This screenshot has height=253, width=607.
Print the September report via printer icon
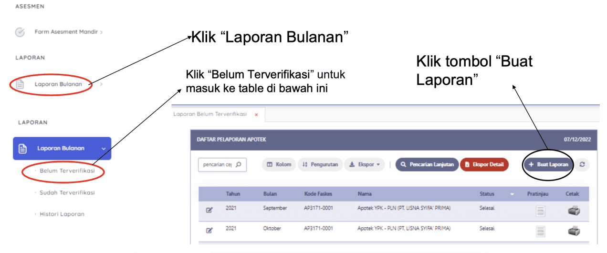pyautogui.click(x=574, y=211)
